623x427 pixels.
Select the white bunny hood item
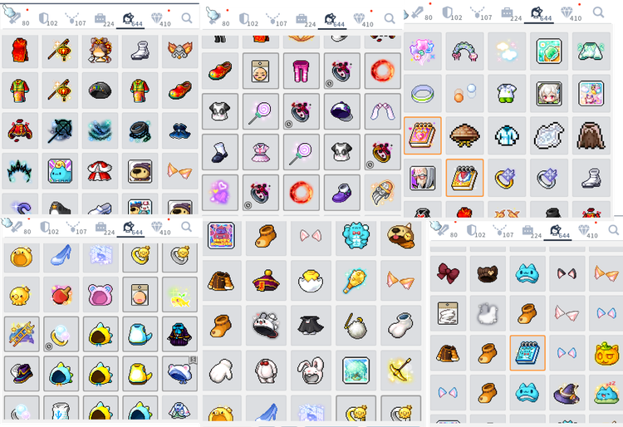[311, 371]
